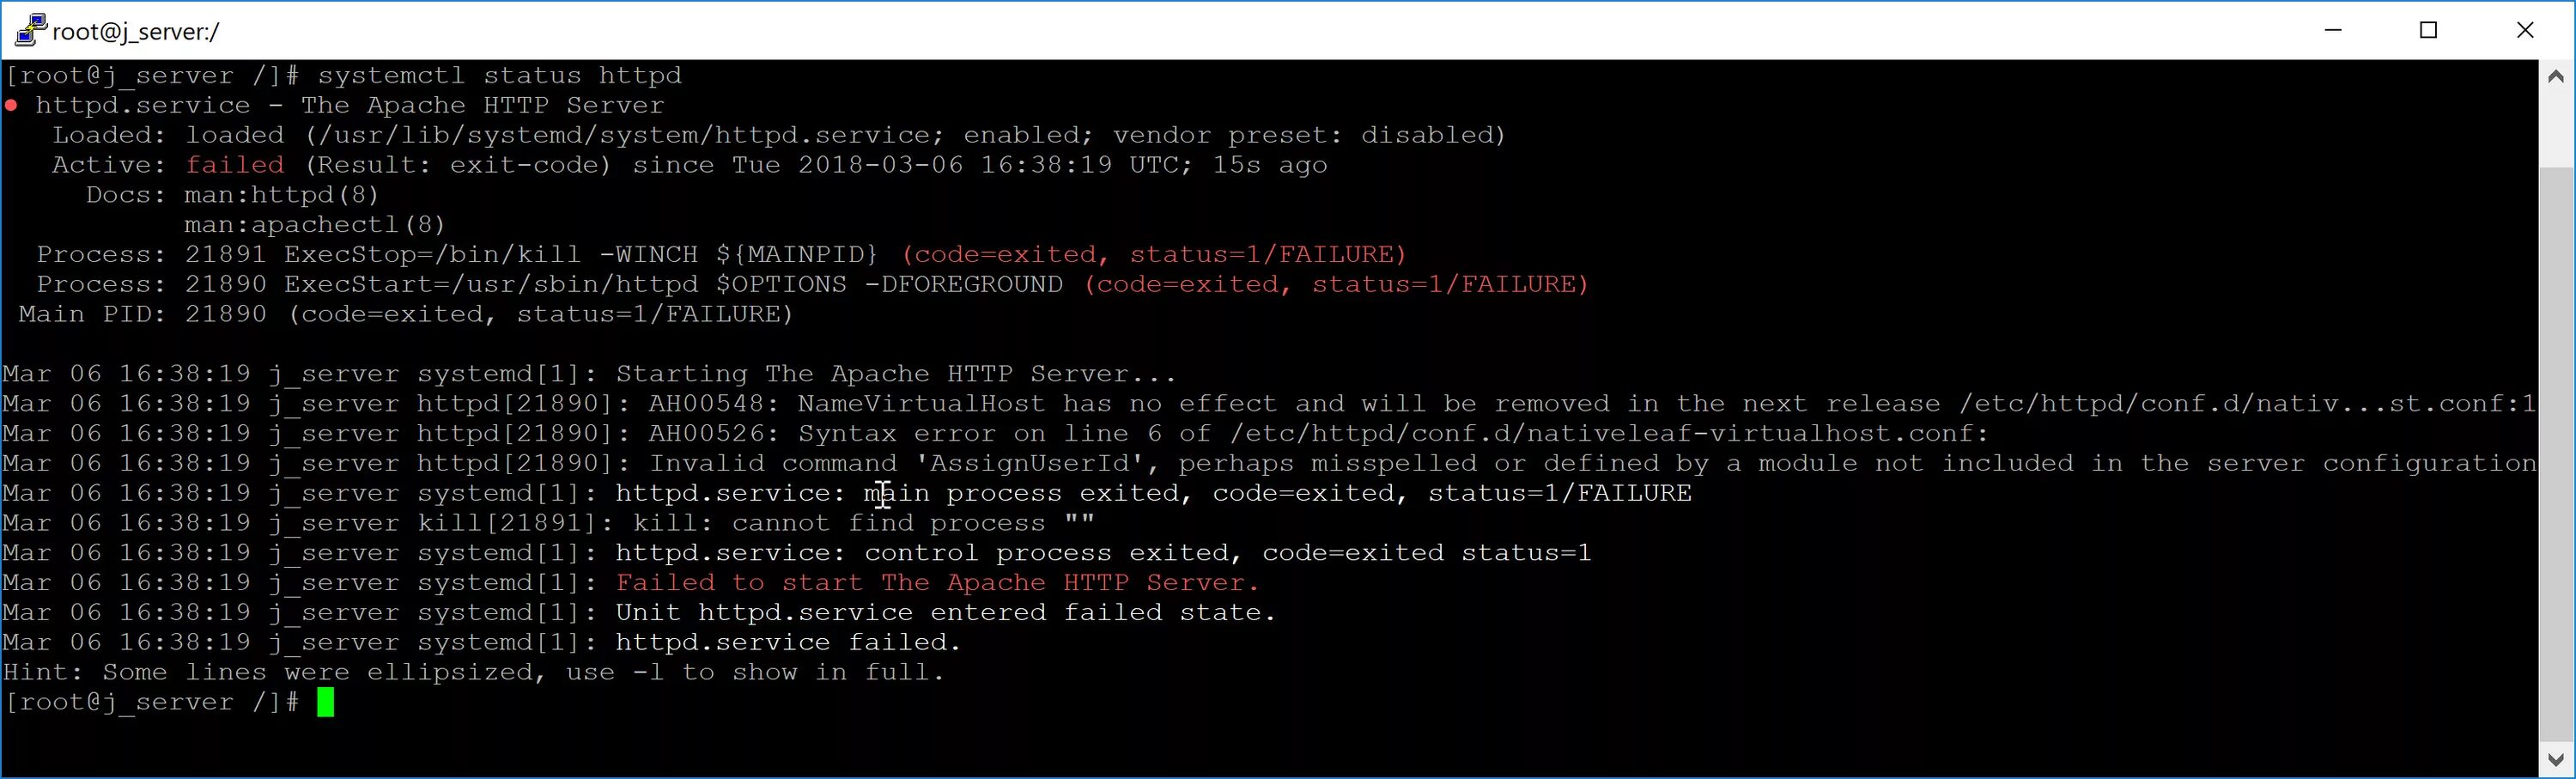
Task: Click the scrollbar up arrow
Action: tap(2556, 76)
